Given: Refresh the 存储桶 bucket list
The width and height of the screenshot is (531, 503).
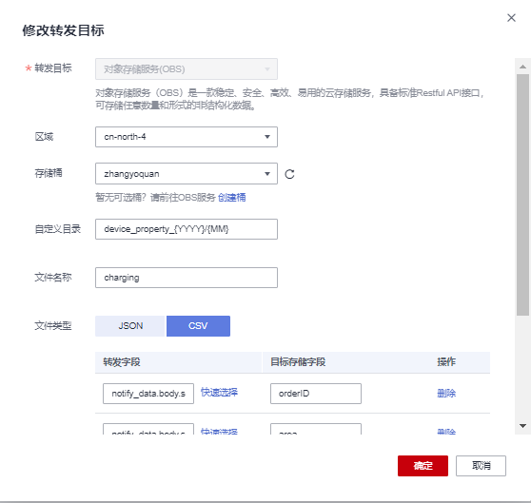Looking at the screenshot, I should coord(289,174).
